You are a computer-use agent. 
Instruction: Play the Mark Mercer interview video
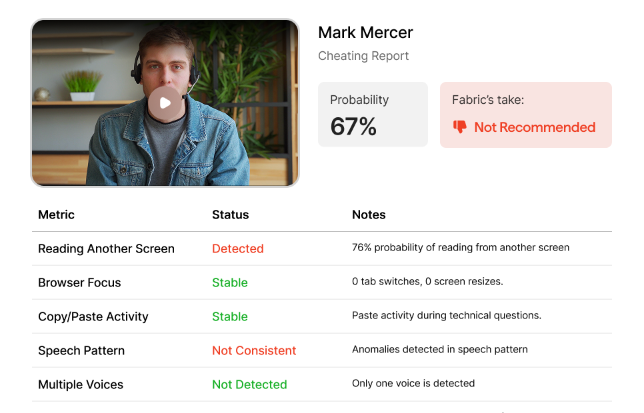point(165,103)
